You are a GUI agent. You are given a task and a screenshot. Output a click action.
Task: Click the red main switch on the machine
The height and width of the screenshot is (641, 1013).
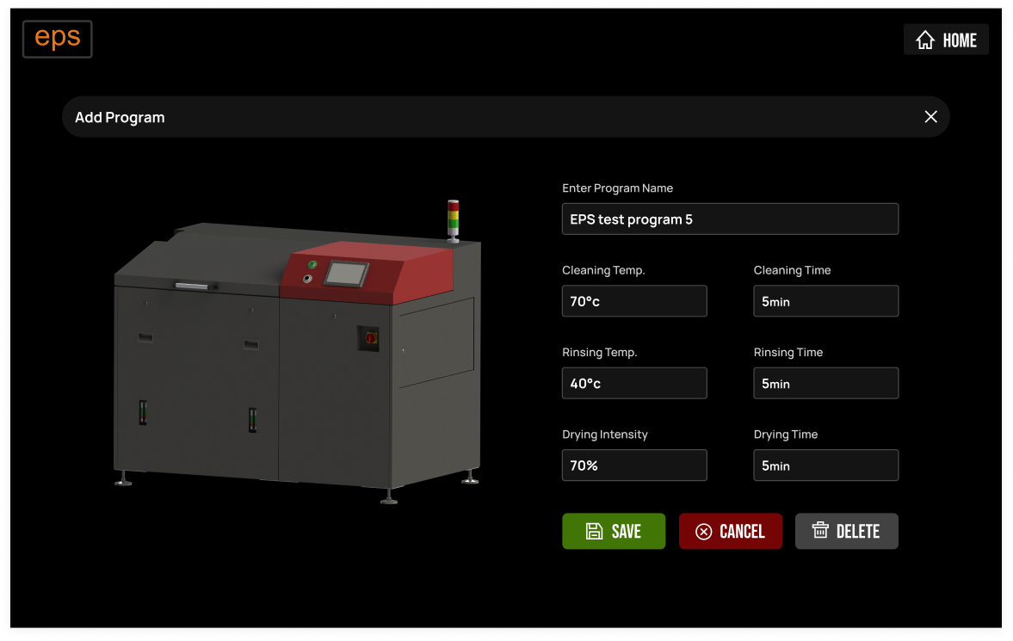click(x=371, y=337)
